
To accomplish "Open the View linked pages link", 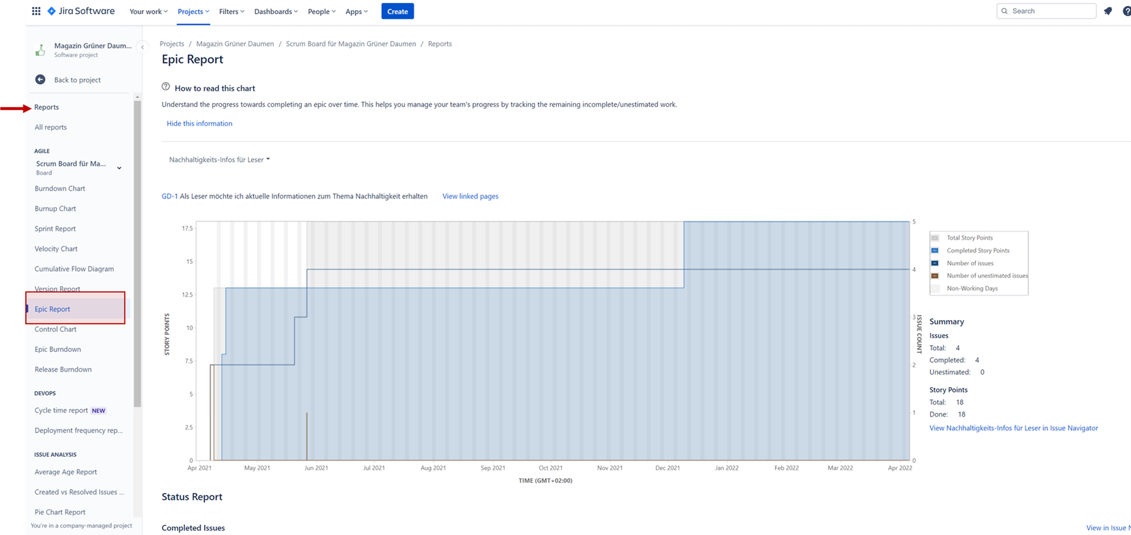I will (x=470, y=196).
